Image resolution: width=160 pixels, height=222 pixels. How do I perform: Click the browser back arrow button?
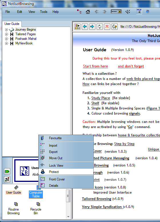(x=85, y=27)
